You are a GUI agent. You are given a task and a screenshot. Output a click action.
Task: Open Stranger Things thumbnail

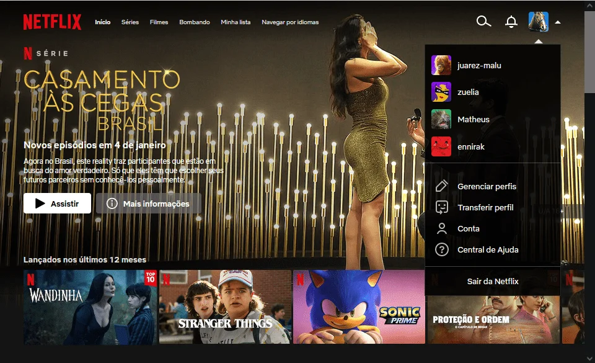point(225,307)
